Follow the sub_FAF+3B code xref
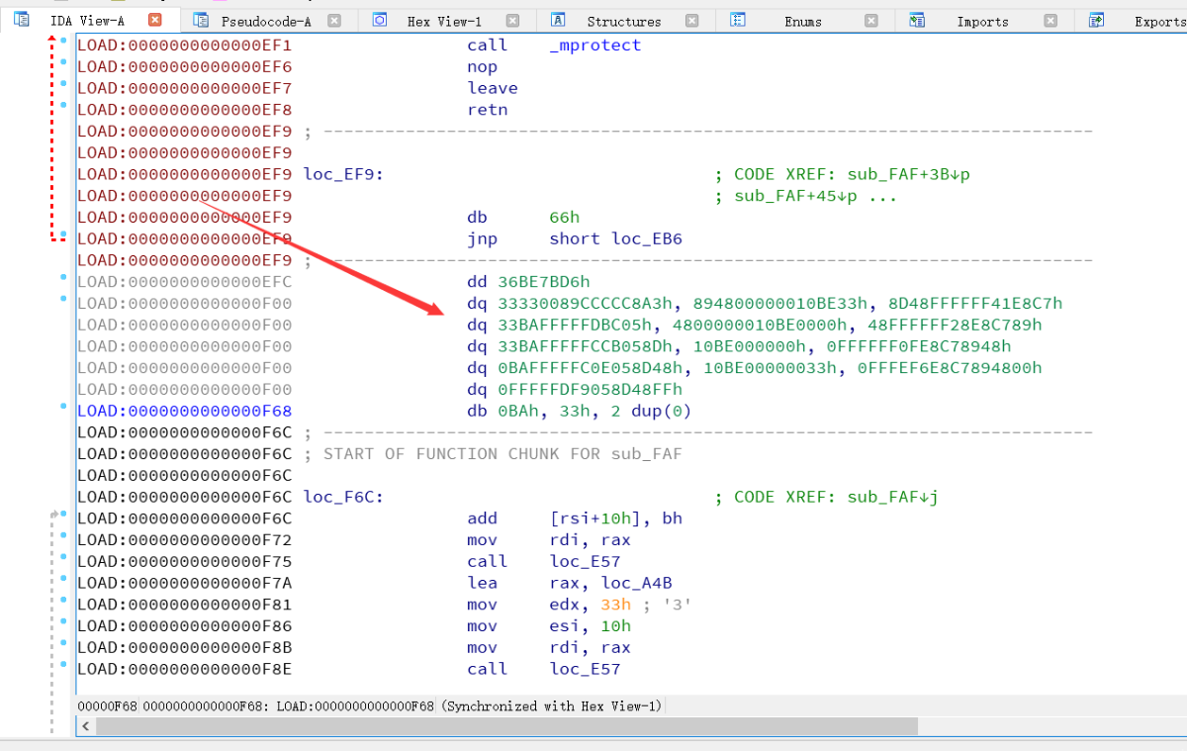The width and height of the screenshot is (1187, 751). pyautogui.click(x=909, y=174)
